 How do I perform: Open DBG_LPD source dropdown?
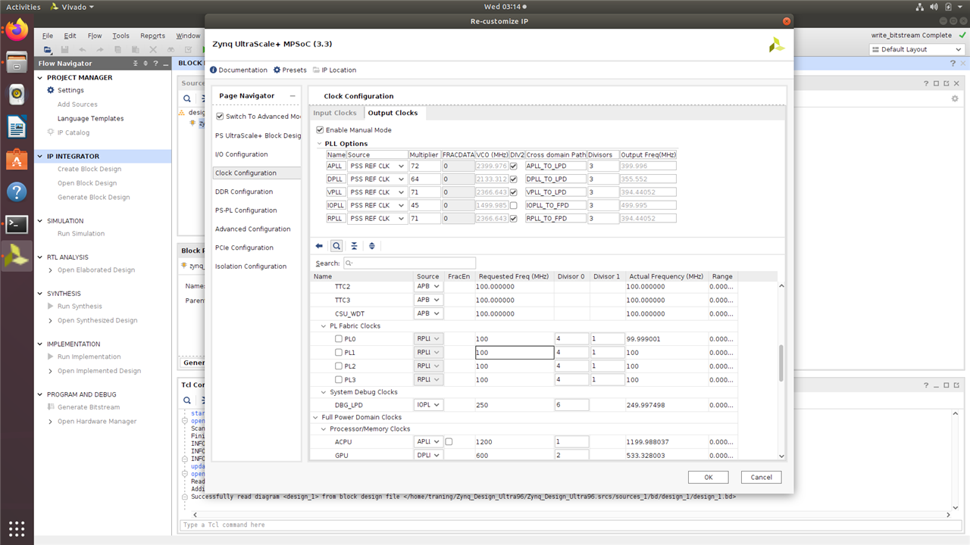tap(428, 405)
